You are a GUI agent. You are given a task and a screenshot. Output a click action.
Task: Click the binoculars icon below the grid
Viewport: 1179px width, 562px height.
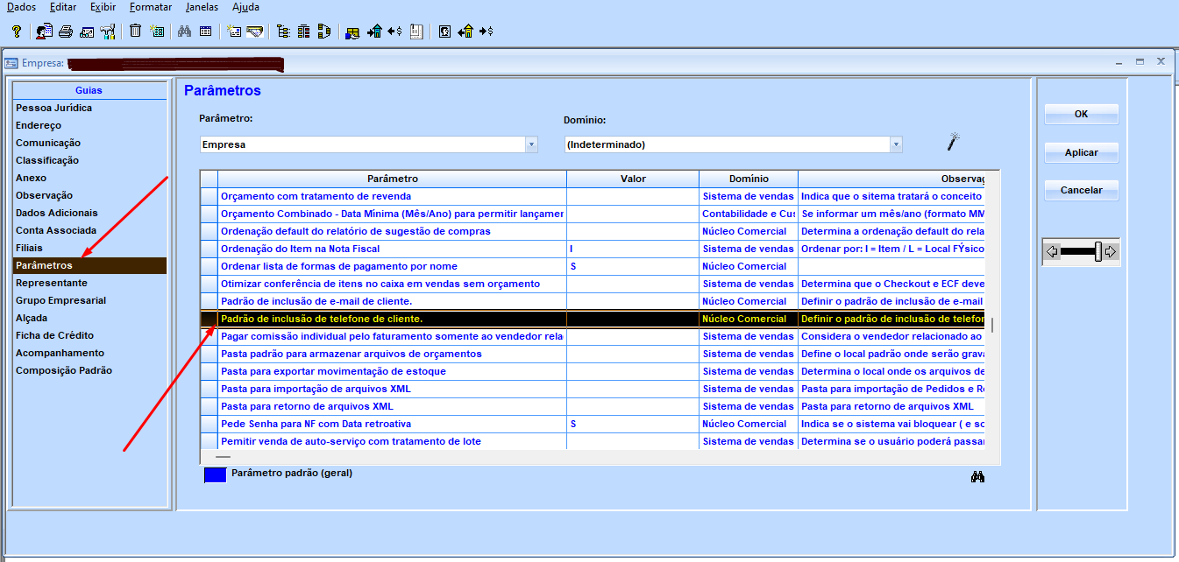pos(978,477)
